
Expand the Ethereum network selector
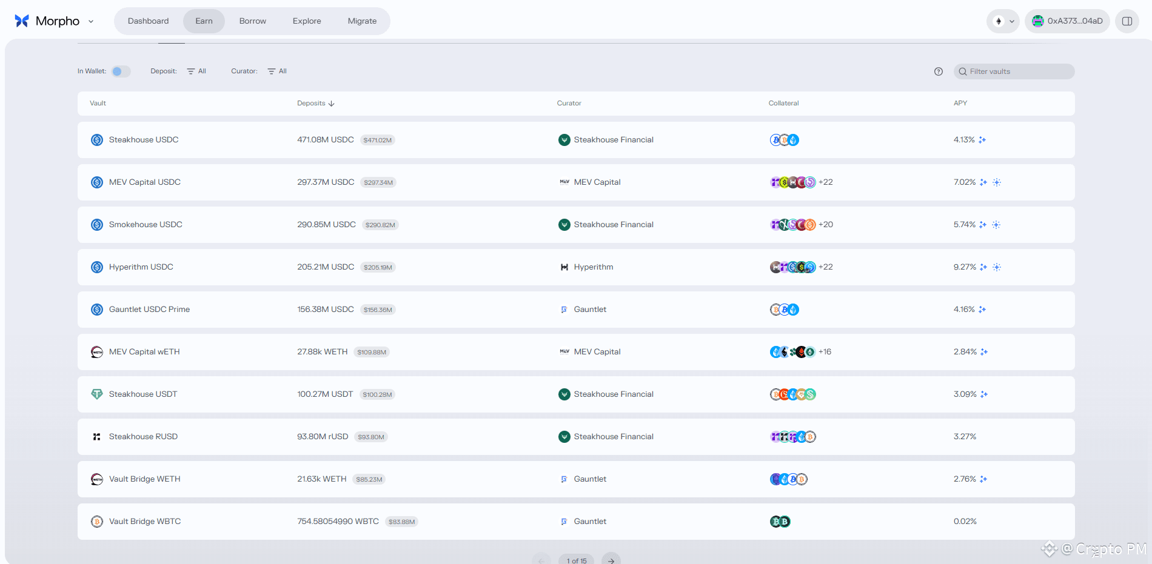click(1003, 21)
